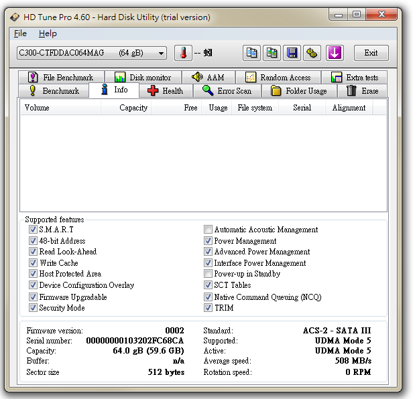This screenshot has width=415, height=399.
Task: Switch to the Erase tab
Action: coord(362,90)
